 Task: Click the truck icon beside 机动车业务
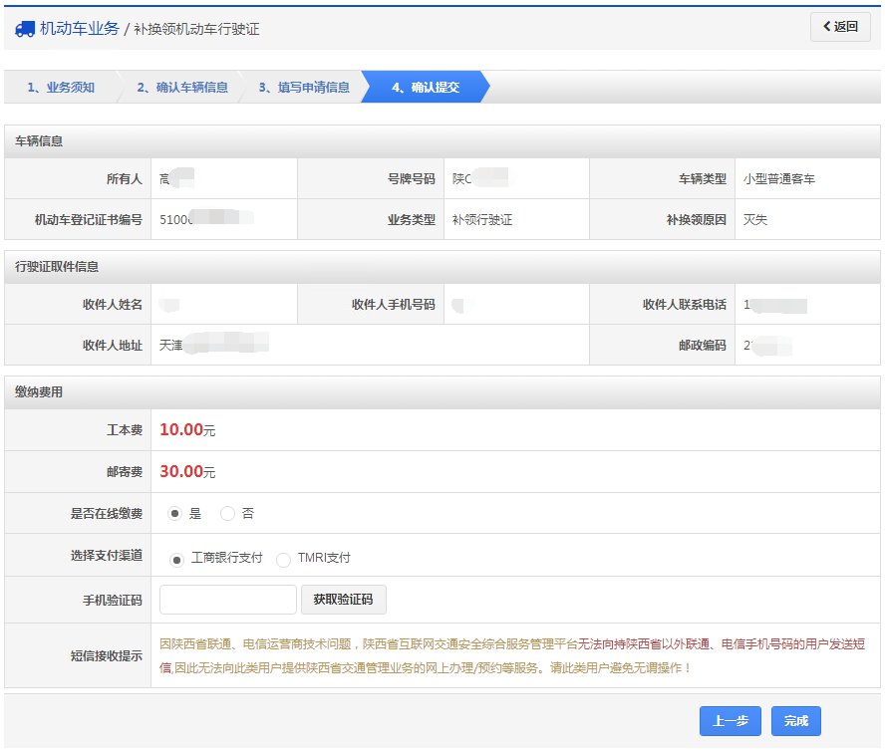tap(25, 29)
